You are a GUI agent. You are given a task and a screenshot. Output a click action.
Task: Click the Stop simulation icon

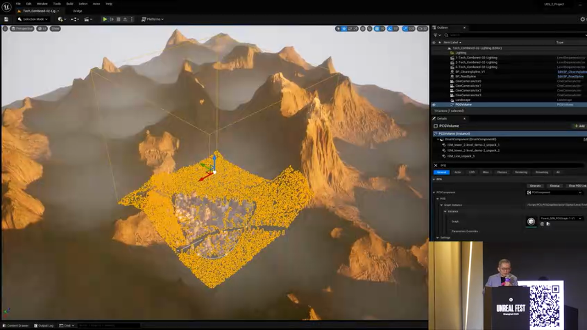[118, 19]
